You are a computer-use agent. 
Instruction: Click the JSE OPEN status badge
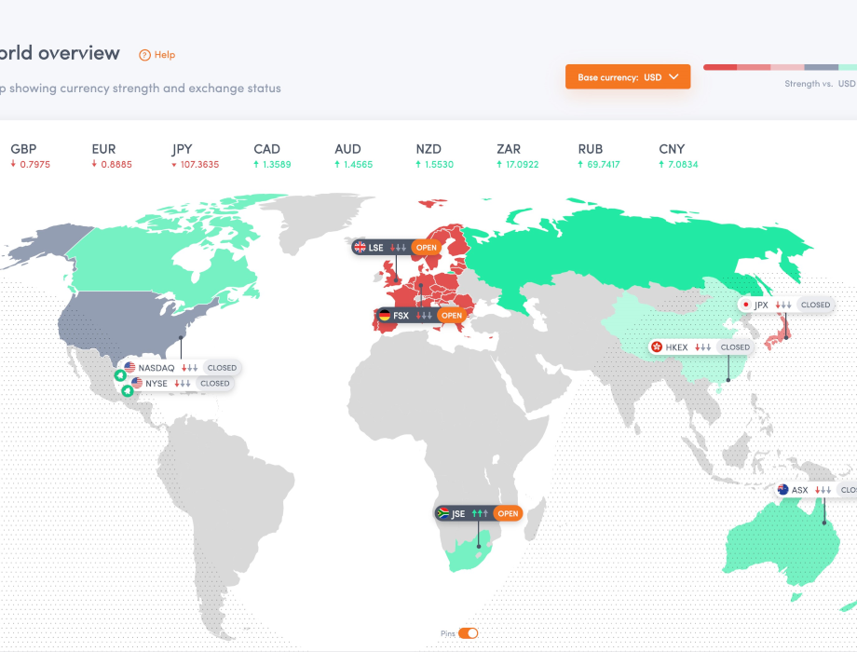click(x=508, y=513)
